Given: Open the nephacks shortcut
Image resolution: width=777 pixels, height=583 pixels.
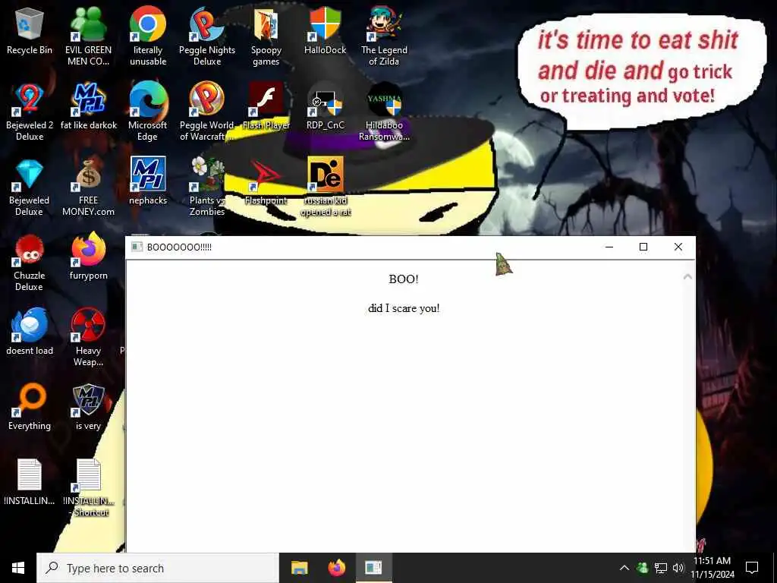Looking at the screenshot, I should tap(148, 181).
